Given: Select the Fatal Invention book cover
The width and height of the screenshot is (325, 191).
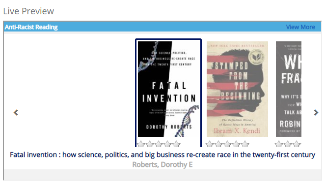Looking at the screenshot, I should pos(168,89).
